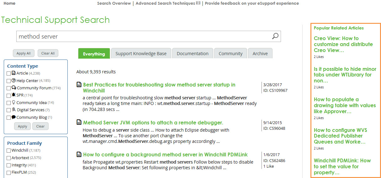This screenshot has height=178, width=381.
Task: Check the Integrity product family checkbox
Action: pyautogui.click(x=9, y=165)
